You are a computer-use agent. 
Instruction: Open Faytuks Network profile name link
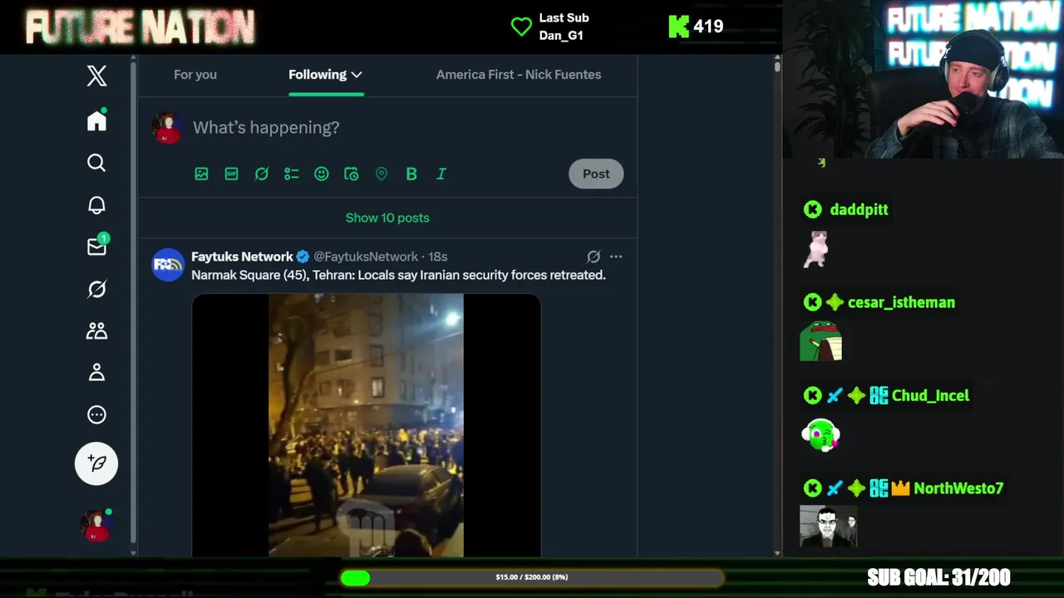pyautogui.click(x=242, y=257)
